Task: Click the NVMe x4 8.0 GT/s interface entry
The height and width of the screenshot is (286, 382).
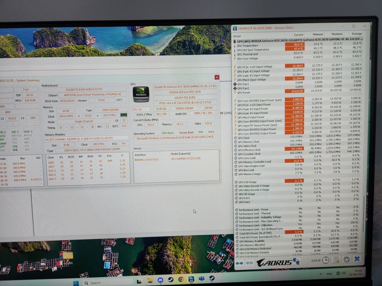Action: coord(146,159)
